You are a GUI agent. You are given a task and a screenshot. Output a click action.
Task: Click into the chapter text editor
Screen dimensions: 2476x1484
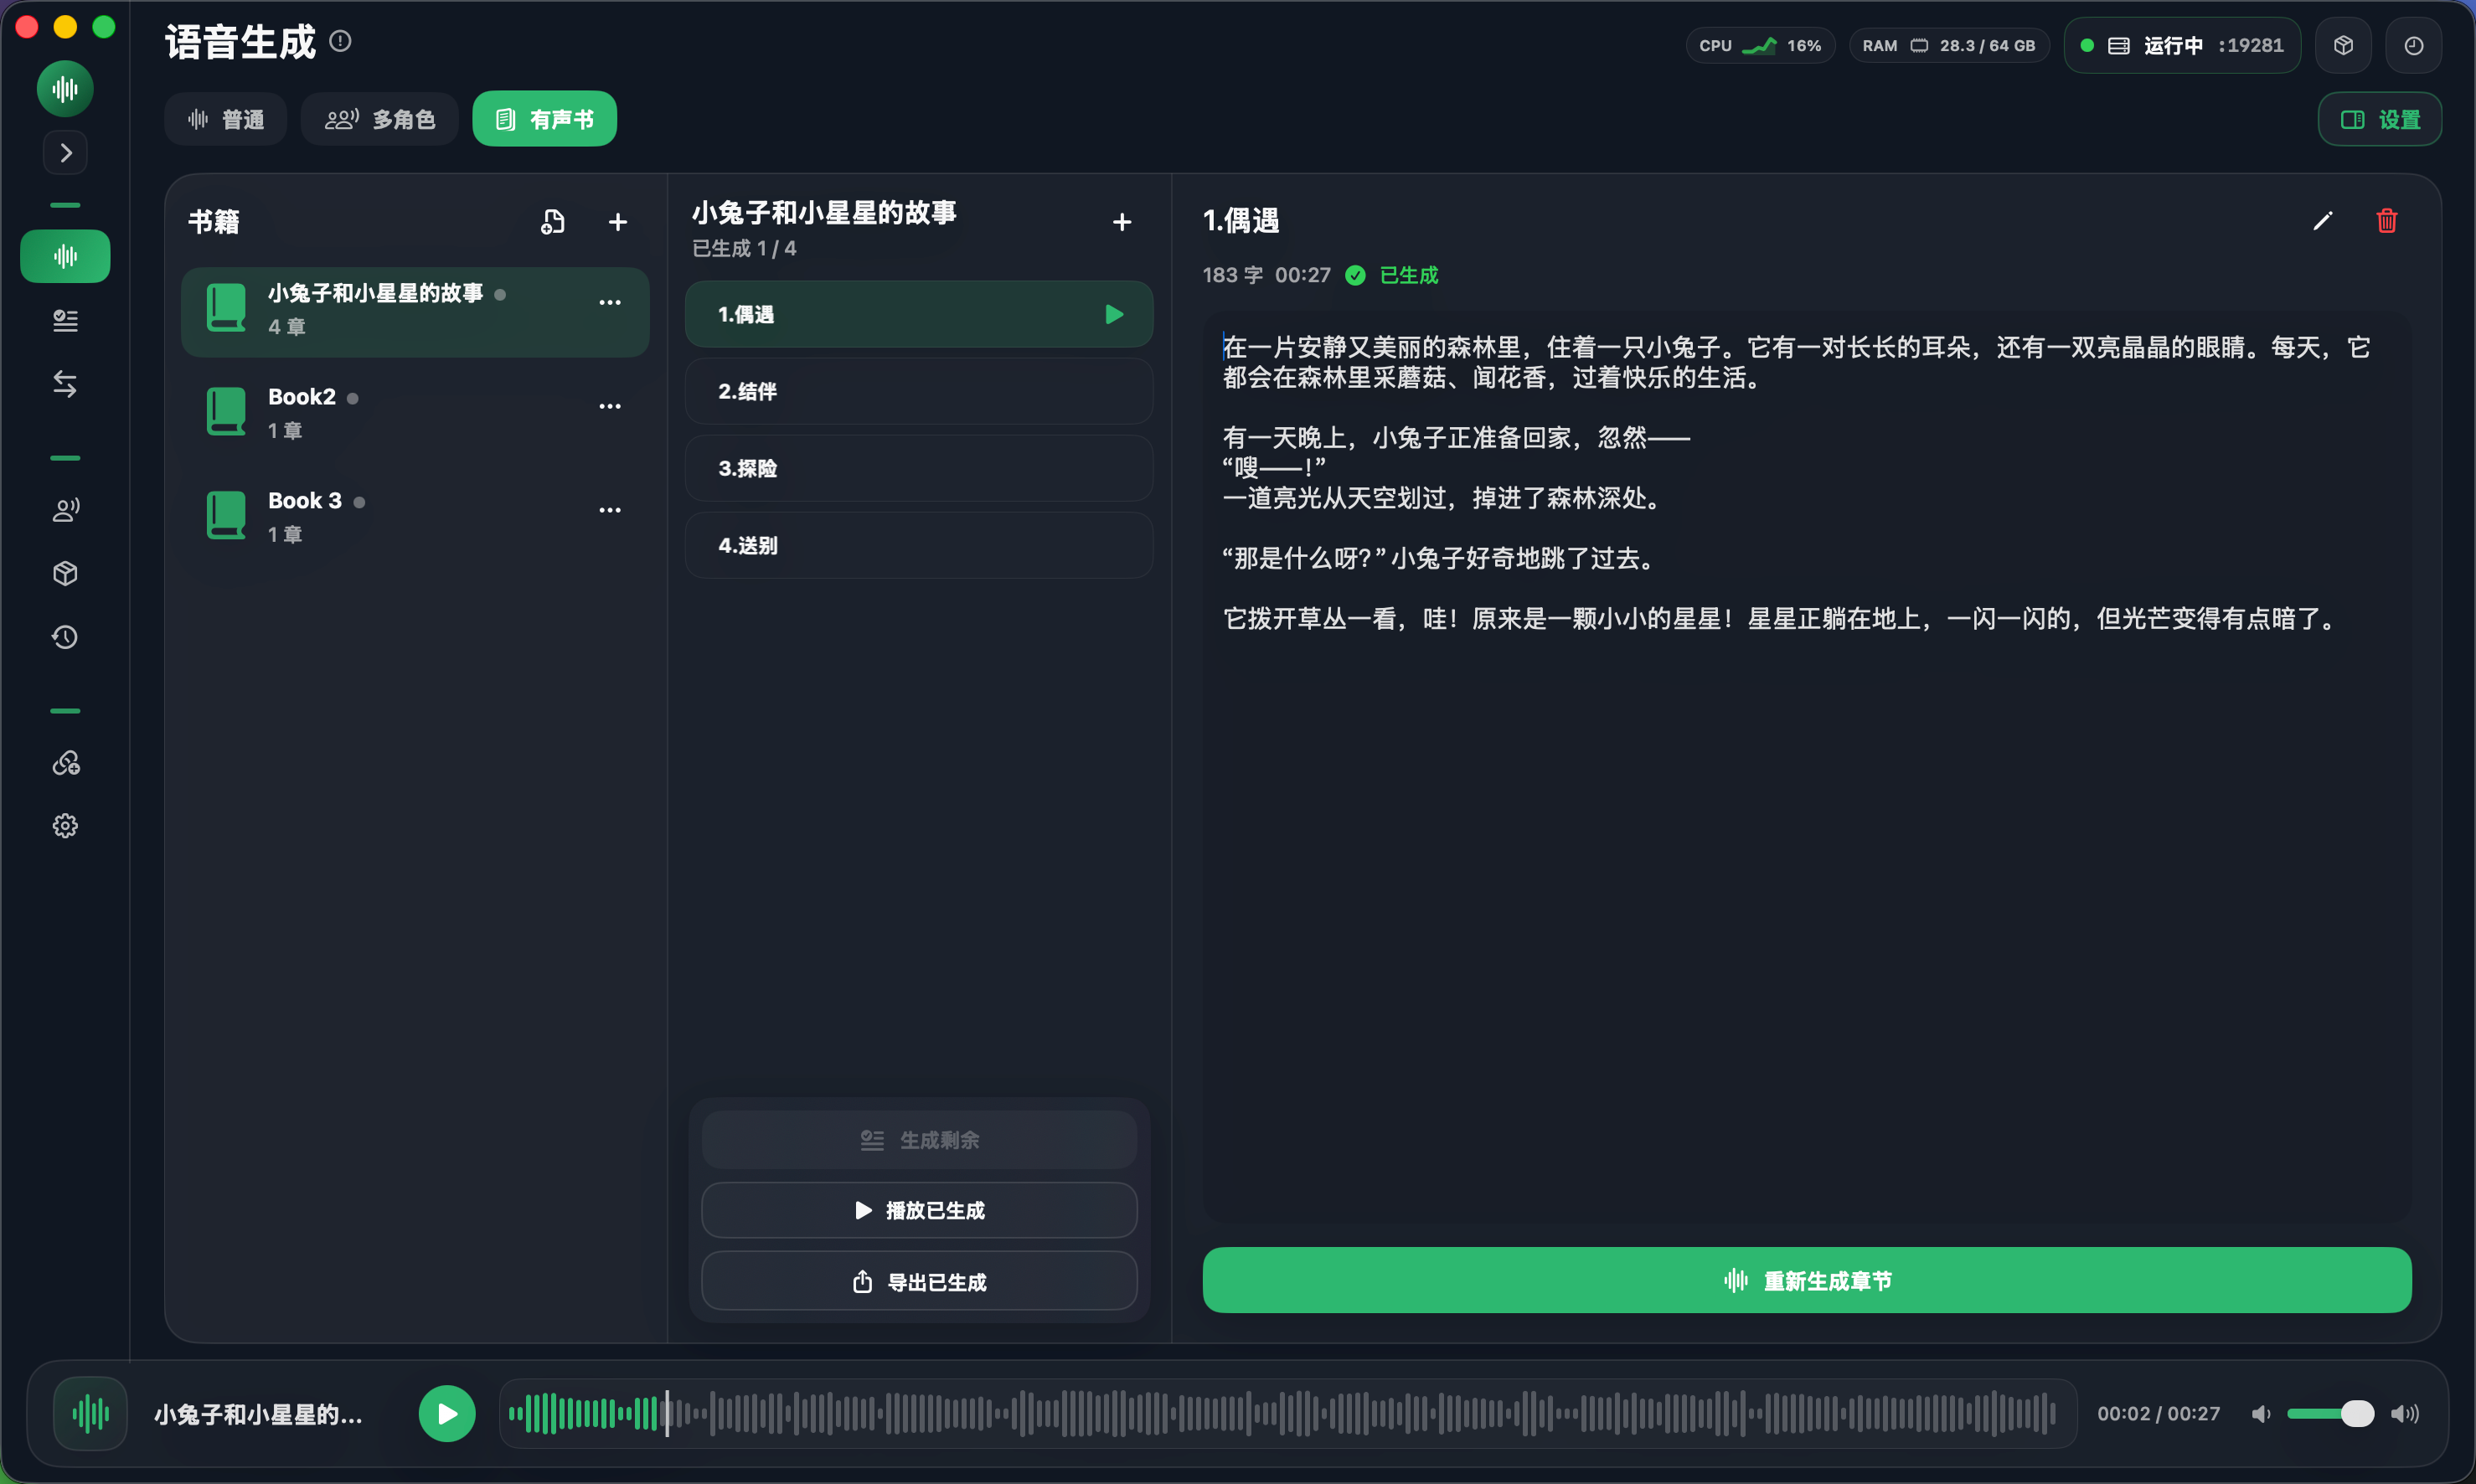(x=1808, y=768)
